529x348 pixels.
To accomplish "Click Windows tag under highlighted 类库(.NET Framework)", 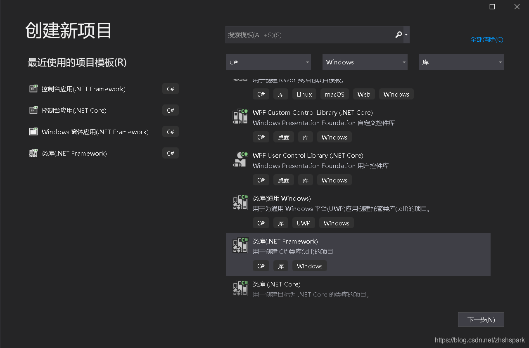I will point(310,266).
